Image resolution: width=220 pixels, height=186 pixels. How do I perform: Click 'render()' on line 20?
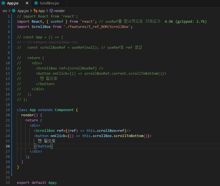(x=30, y=115)
